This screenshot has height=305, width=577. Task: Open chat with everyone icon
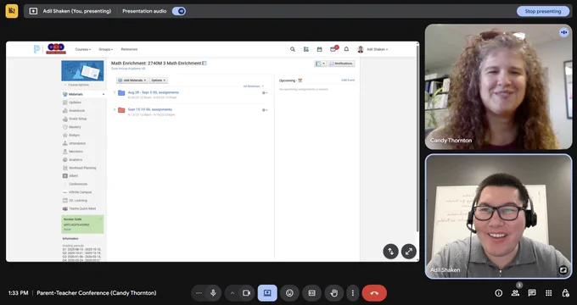coord(532,293)
